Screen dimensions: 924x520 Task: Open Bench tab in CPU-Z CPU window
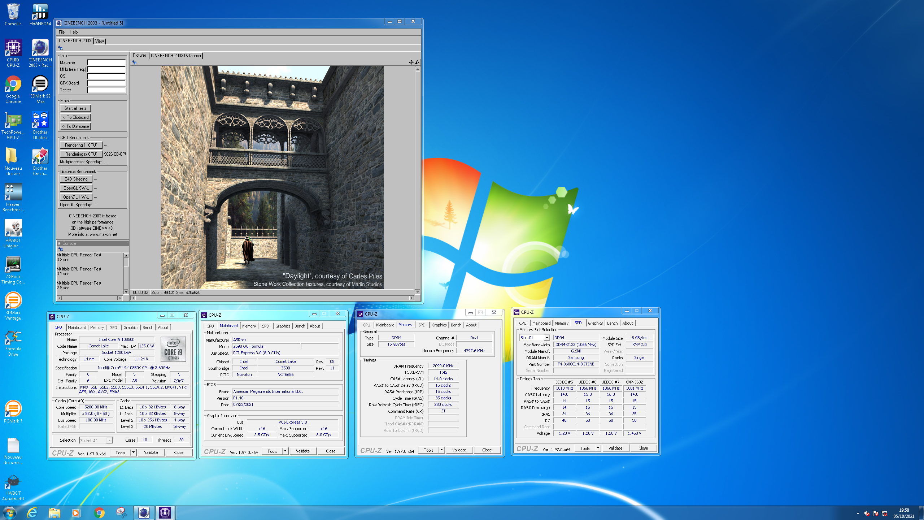point(148,328)
